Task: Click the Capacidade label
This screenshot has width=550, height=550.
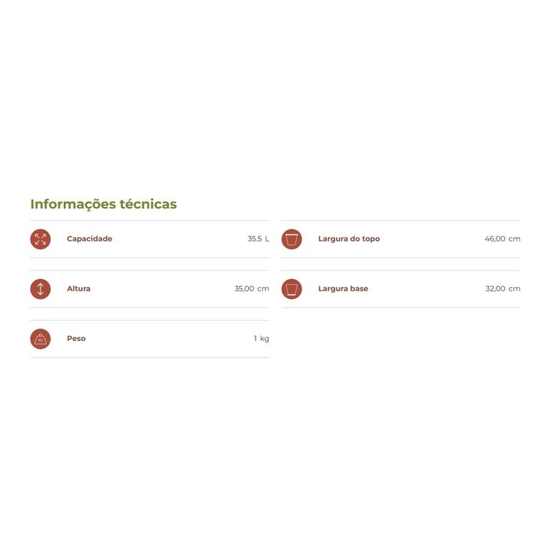Action: [89, 239]
